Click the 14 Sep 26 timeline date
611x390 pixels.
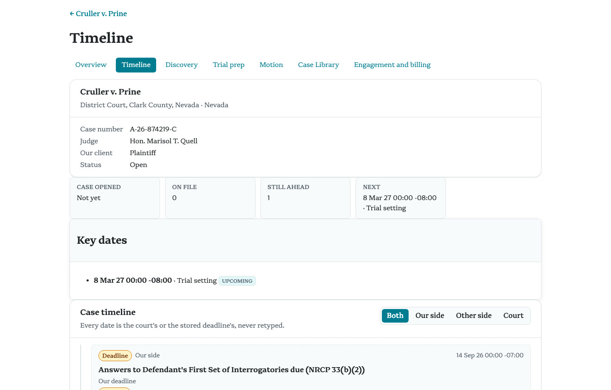490,355
